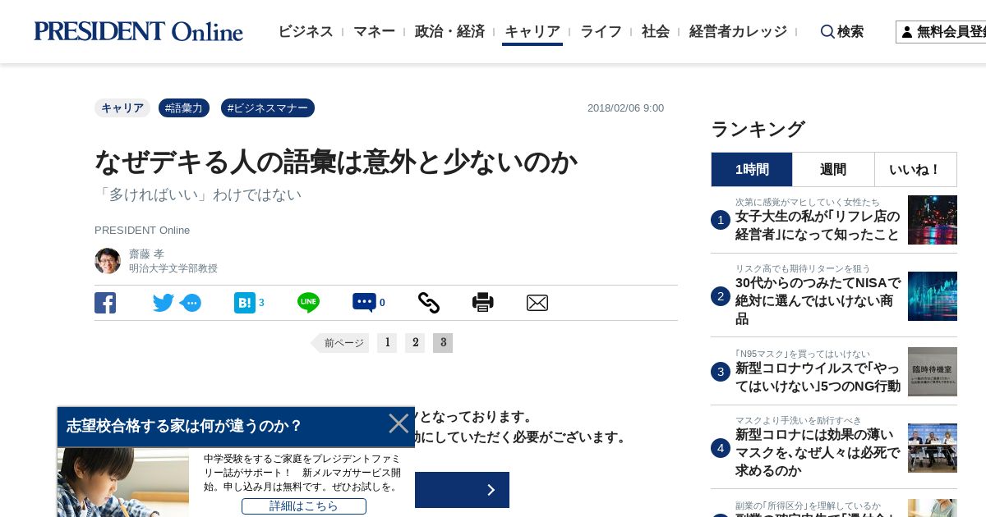Select the 1時間 ranking tab
Image resolution: width=986 pixels, height=517 pixels.
[x=752, y=170]
